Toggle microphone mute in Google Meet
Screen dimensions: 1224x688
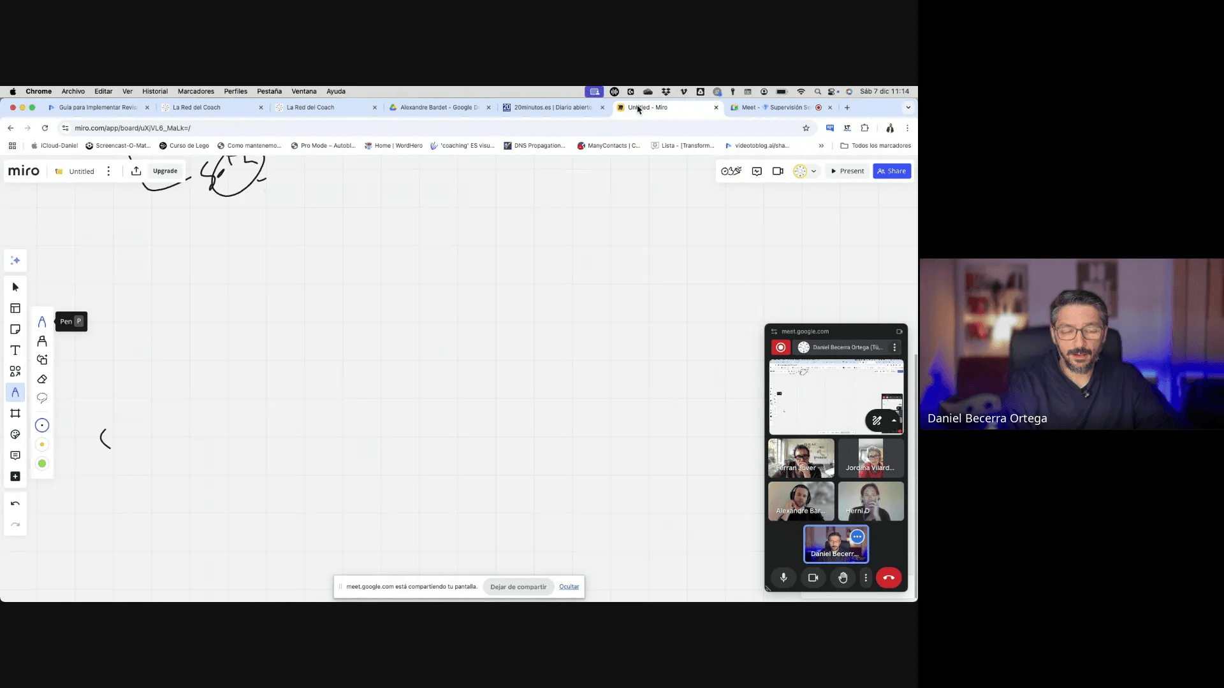(x=783, y=577)
